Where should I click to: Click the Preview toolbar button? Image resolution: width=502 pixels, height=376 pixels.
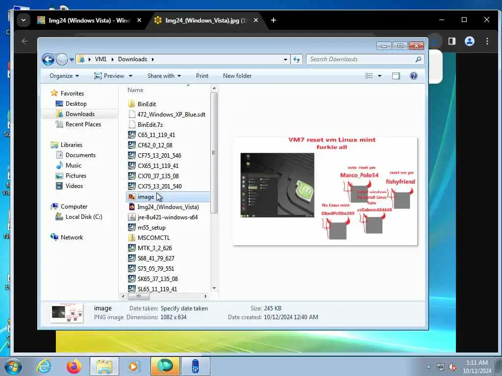pyautogui.click(x=109, y=76)
